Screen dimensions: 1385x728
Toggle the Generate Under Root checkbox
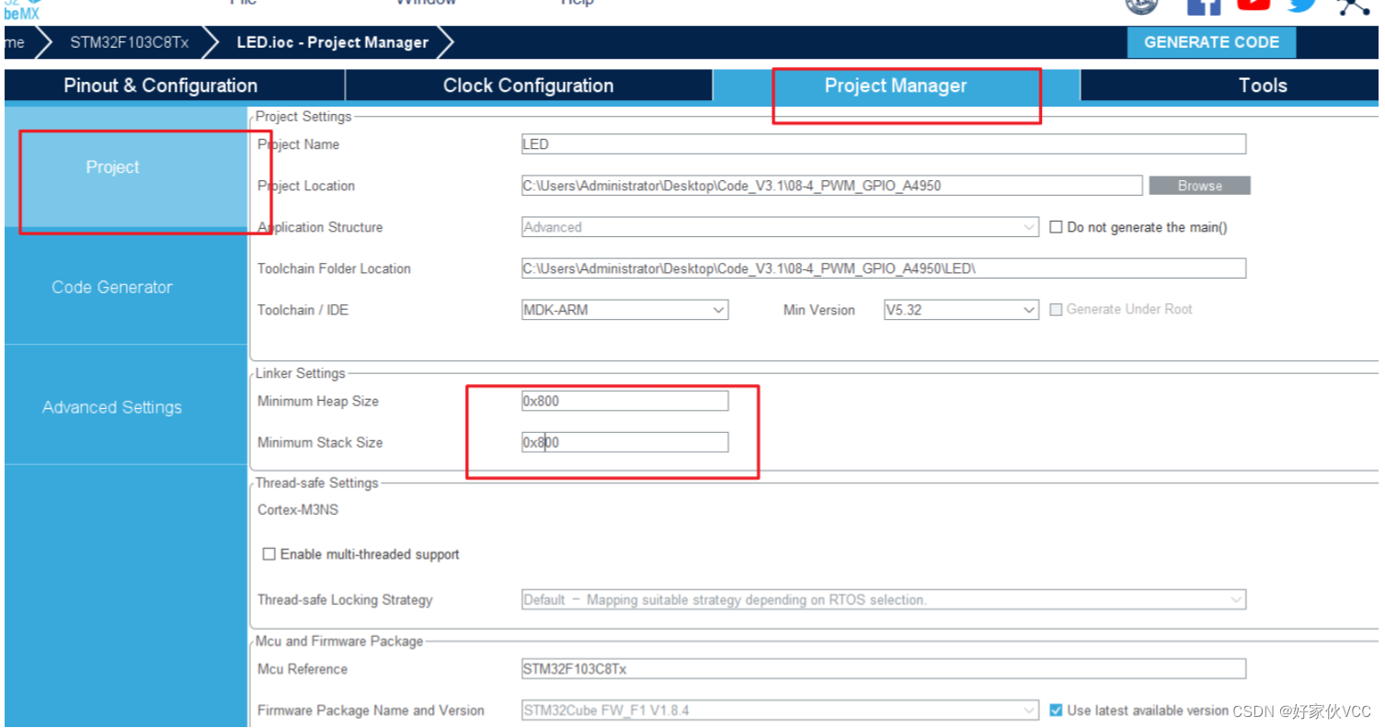1056,310
